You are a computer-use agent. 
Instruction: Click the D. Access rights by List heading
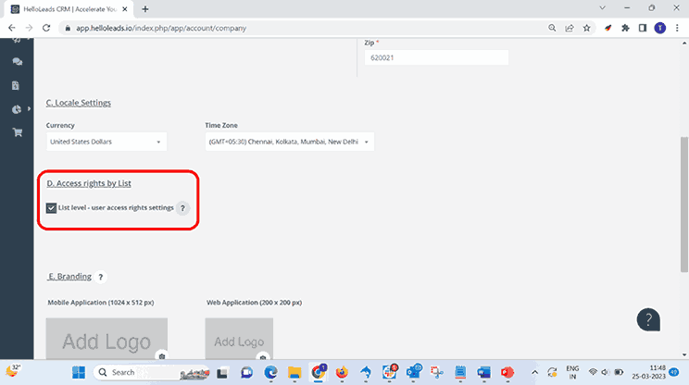click(x=89, y=183)
